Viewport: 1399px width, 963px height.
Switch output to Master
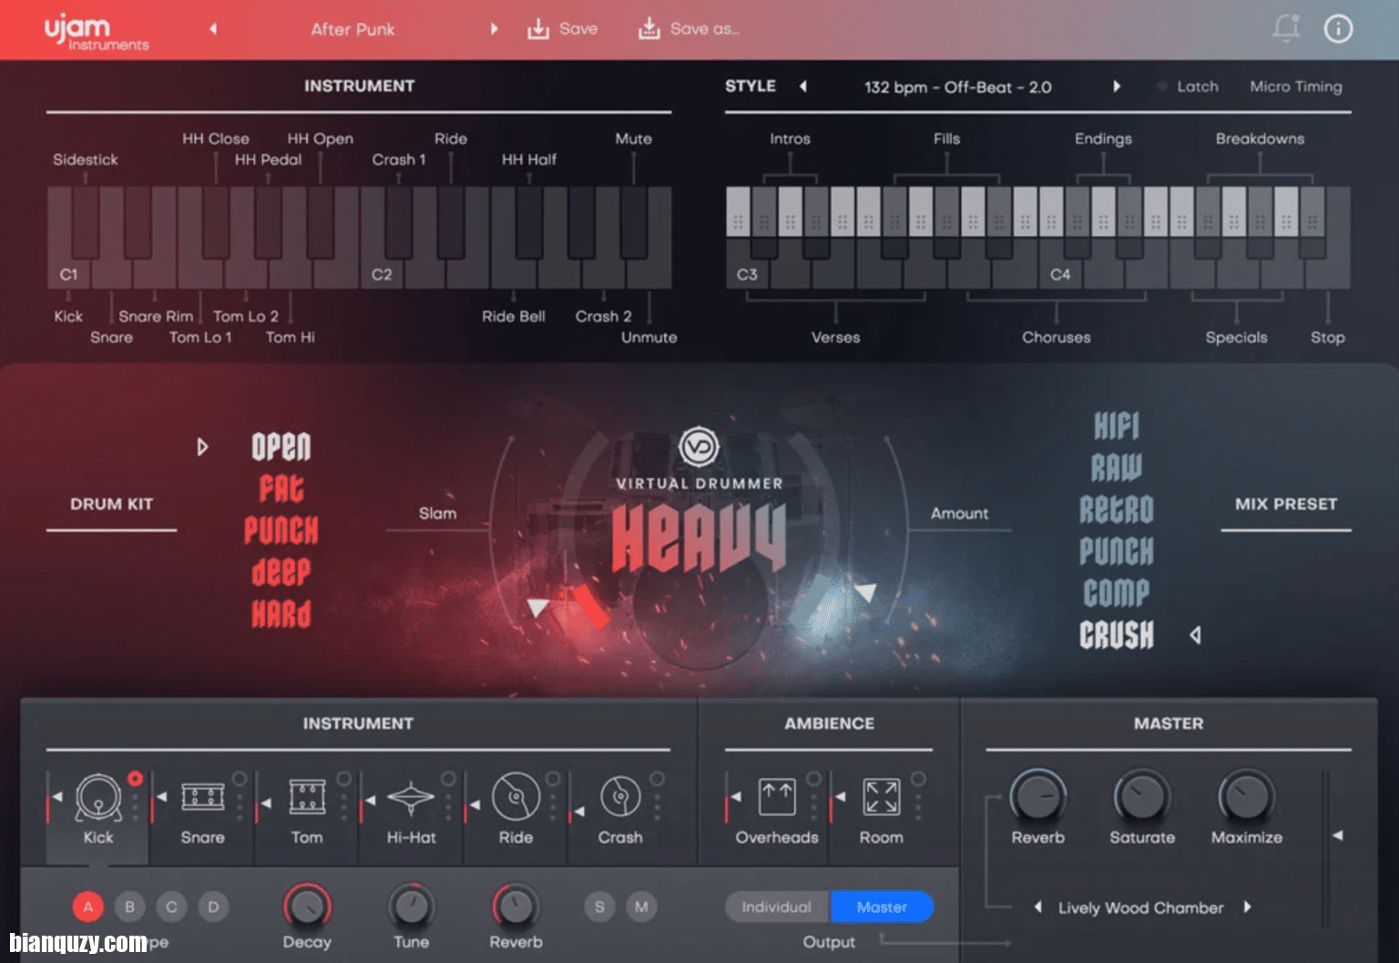pos(882,907)
